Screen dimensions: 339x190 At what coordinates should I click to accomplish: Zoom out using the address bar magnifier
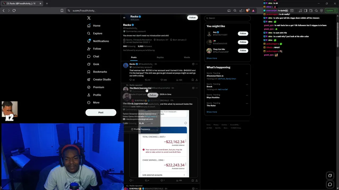pos(235,11)
